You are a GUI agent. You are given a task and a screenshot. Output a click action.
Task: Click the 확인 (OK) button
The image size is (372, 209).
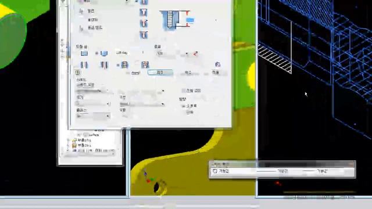click(160, 73)
